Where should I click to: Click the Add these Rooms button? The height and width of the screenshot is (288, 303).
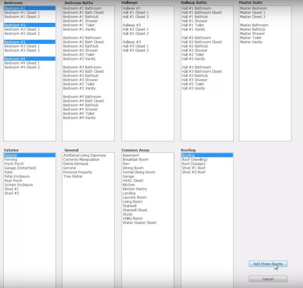click(x=268, y=264)
